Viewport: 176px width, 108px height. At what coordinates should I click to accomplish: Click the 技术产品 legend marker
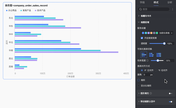pos(36,11)
